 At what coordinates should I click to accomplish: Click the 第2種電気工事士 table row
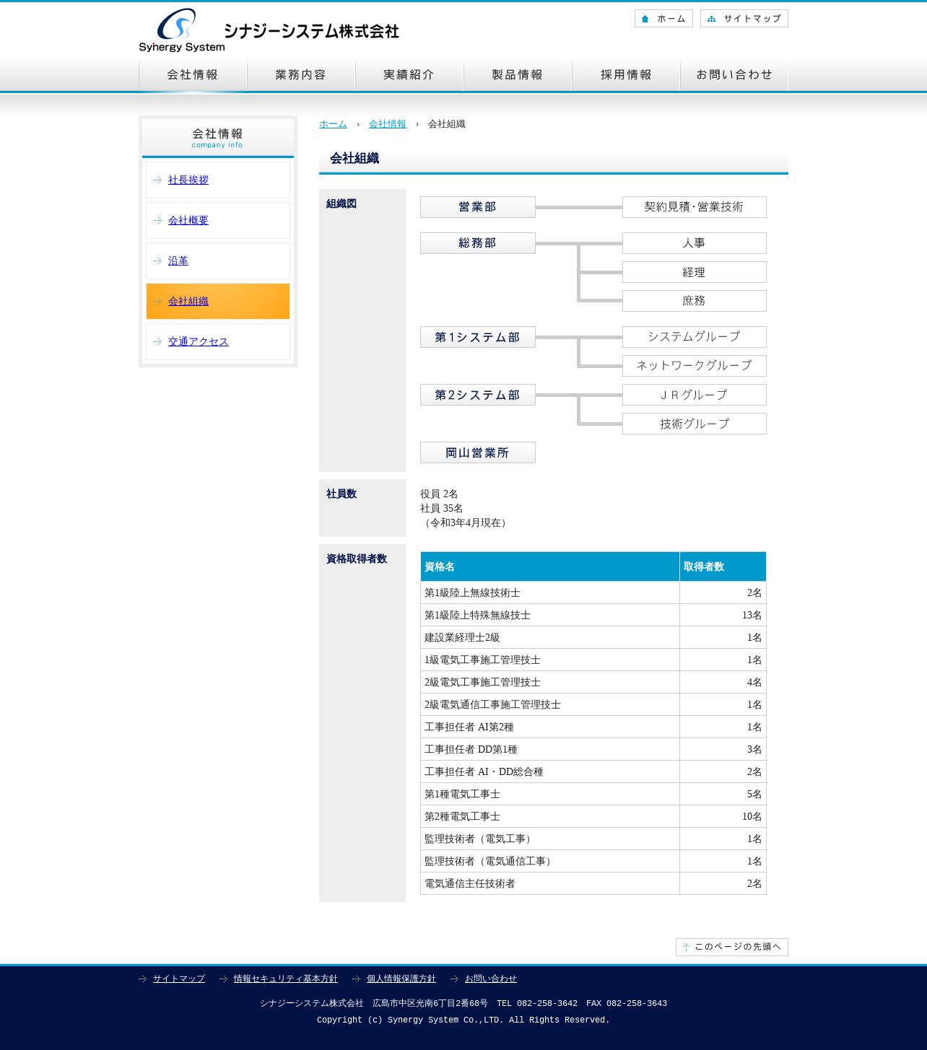(x=593, y=816)
